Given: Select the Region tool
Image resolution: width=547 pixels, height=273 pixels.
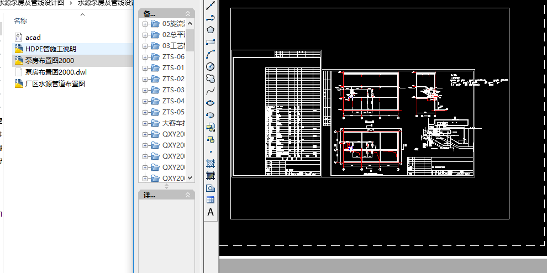Looking at the screenshot, I should [211, 188].
